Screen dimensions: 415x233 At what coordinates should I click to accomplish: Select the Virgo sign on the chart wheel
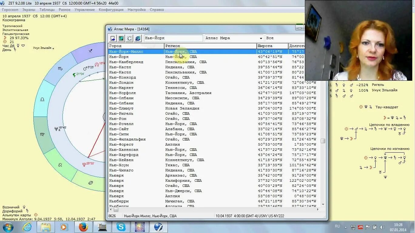42,134
